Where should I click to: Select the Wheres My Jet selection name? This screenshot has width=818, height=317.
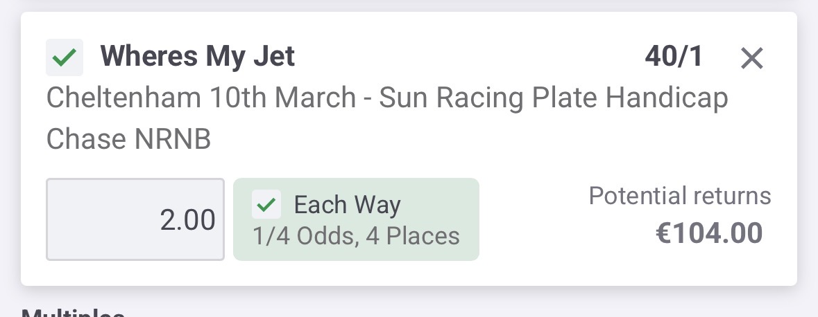click(198, 57)
